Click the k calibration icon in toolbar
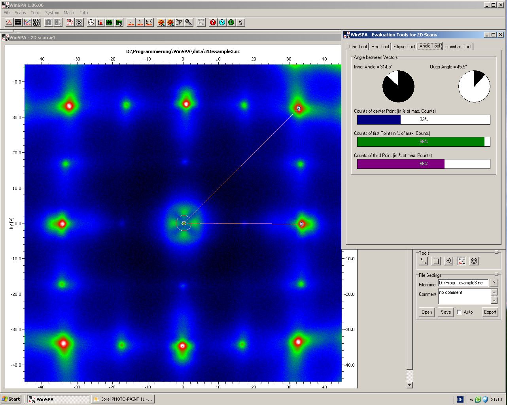The image size is (507, 405). (x=131, y=23)
